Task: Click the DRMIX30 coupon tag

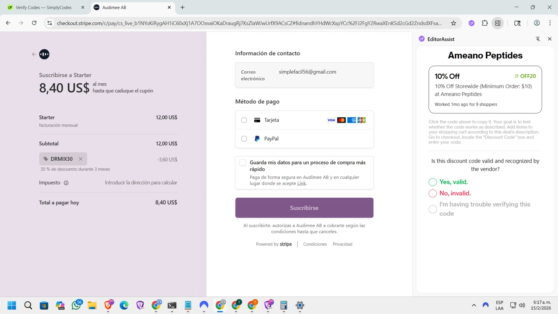Action: click(x=63, y=159)
